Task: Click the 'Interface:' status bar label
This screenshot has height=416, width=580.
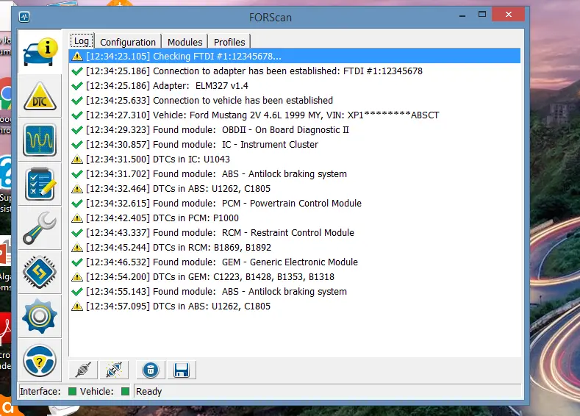Action: (x=40, y=391)
